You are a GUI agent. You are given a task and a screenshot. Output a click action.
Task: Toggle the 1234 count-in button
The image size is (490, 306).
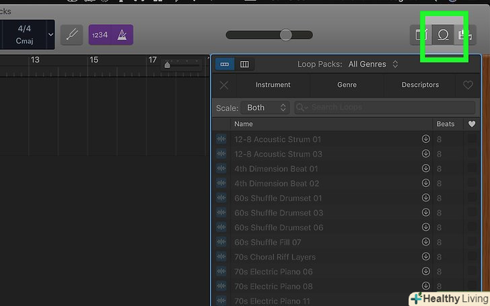[100, 35]
